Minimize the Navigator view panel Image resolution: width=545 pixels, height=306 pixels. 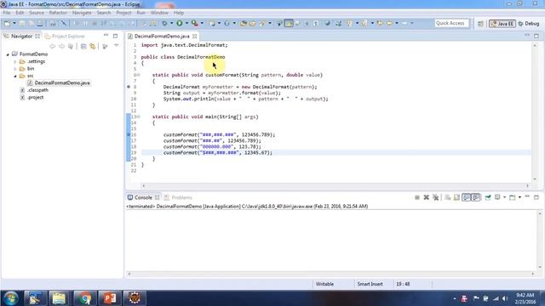pyautogui.click(x=106, y=36)
